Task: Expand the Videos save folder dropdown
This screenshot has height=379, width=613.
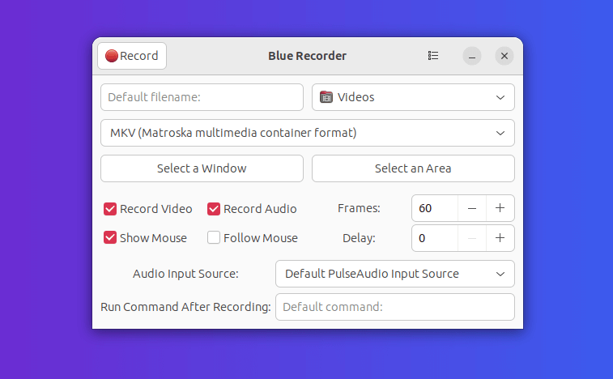Action: click(x=500, y=97)
